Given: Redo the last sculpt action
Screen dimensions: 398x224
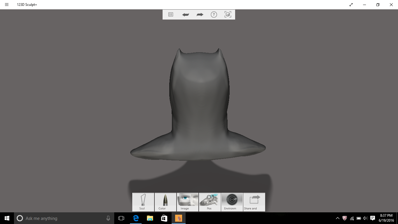Looking at the screenshot, I should point(200,15).
